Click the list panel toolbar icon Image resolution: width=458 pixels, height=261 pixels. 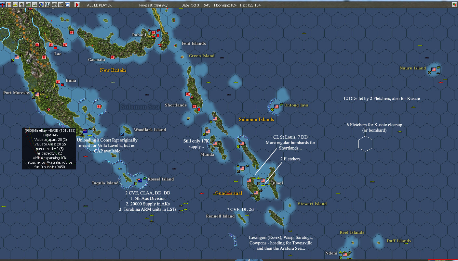coord(61,5)
